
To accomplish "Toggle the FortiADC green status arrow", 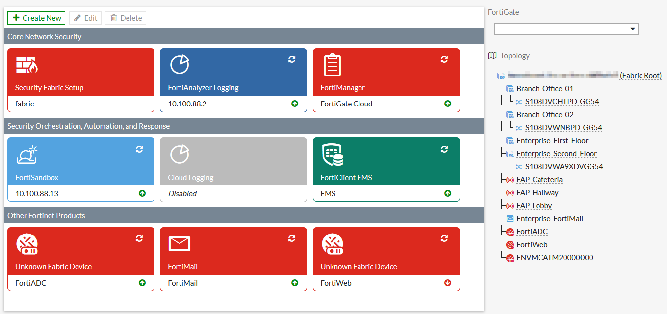I will pyautogui.click(x=142, y=283).
